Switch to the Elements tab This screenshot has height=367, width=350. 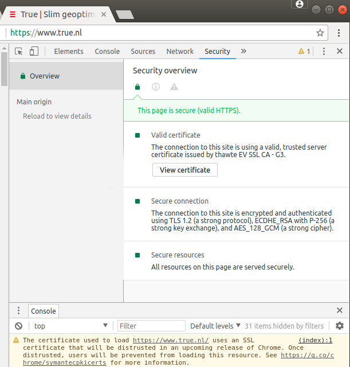(x=69, y=51)
